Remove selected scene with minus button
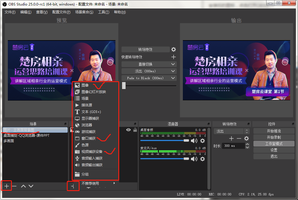This screenshot has width=298, height=200. point(14,186)
